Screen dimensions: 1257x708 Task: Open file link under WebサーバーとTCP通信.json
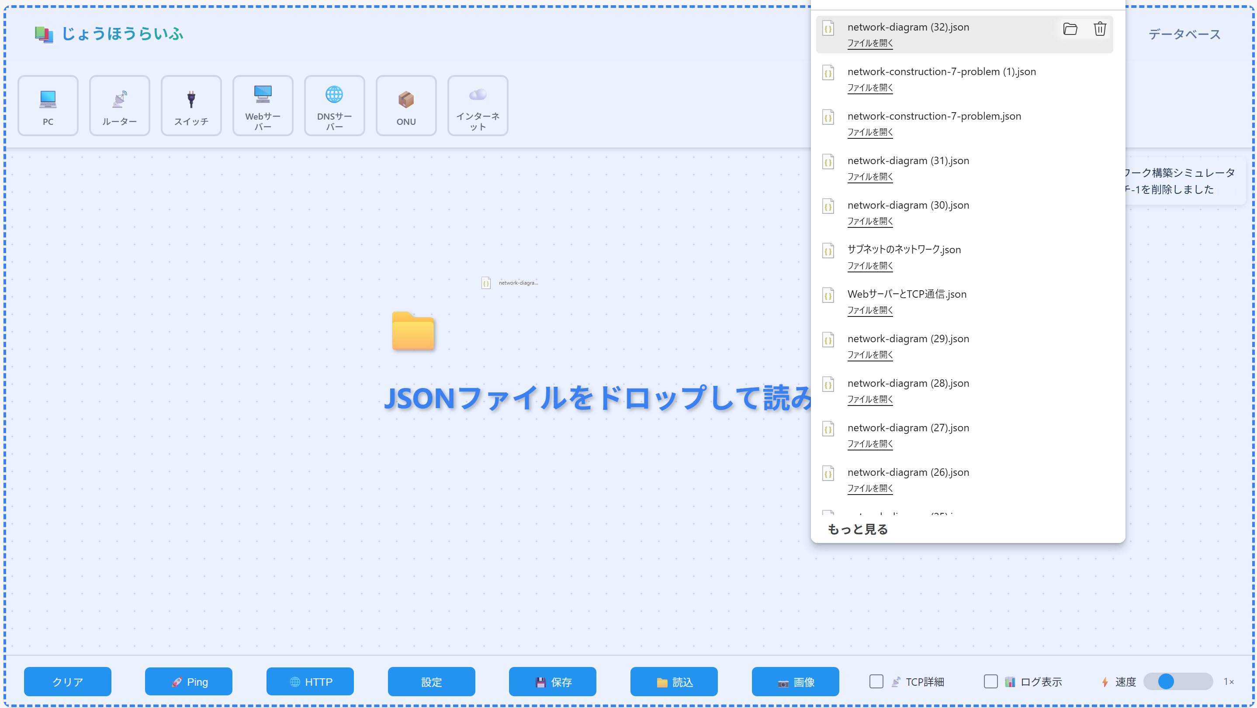[x=869, y=310]
